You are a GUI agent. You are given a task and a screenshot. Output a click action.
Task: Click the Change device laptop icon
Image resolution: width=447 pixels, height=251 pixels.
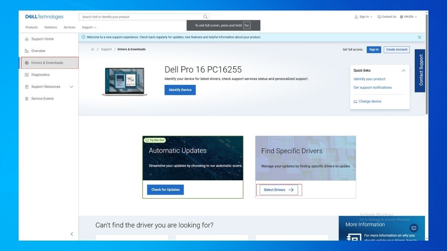355,102
